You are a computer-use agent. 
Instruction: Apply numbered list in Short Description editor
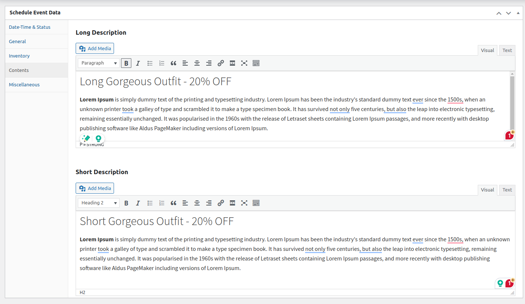pyautogui.click(x=162, y=203)
